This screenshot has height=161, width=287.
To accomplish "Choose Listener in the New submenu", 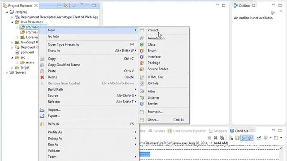I will (x=153, y=97).
